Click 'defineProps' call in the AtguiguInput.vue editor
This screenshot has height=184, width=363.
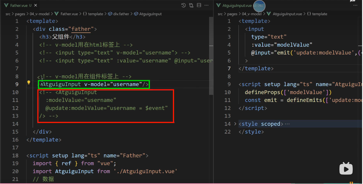click(262, 92)
